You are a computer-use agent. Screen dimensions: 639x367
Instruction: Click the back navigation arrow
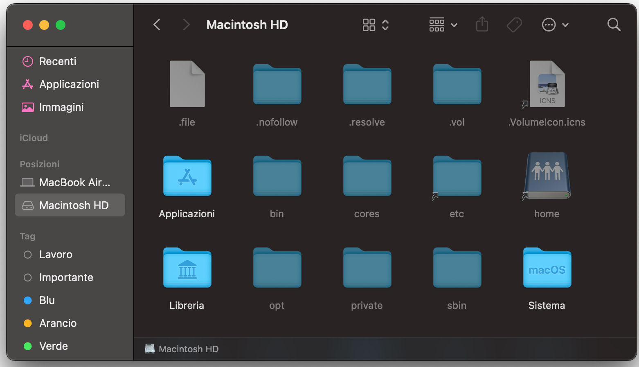click(157, 25)
